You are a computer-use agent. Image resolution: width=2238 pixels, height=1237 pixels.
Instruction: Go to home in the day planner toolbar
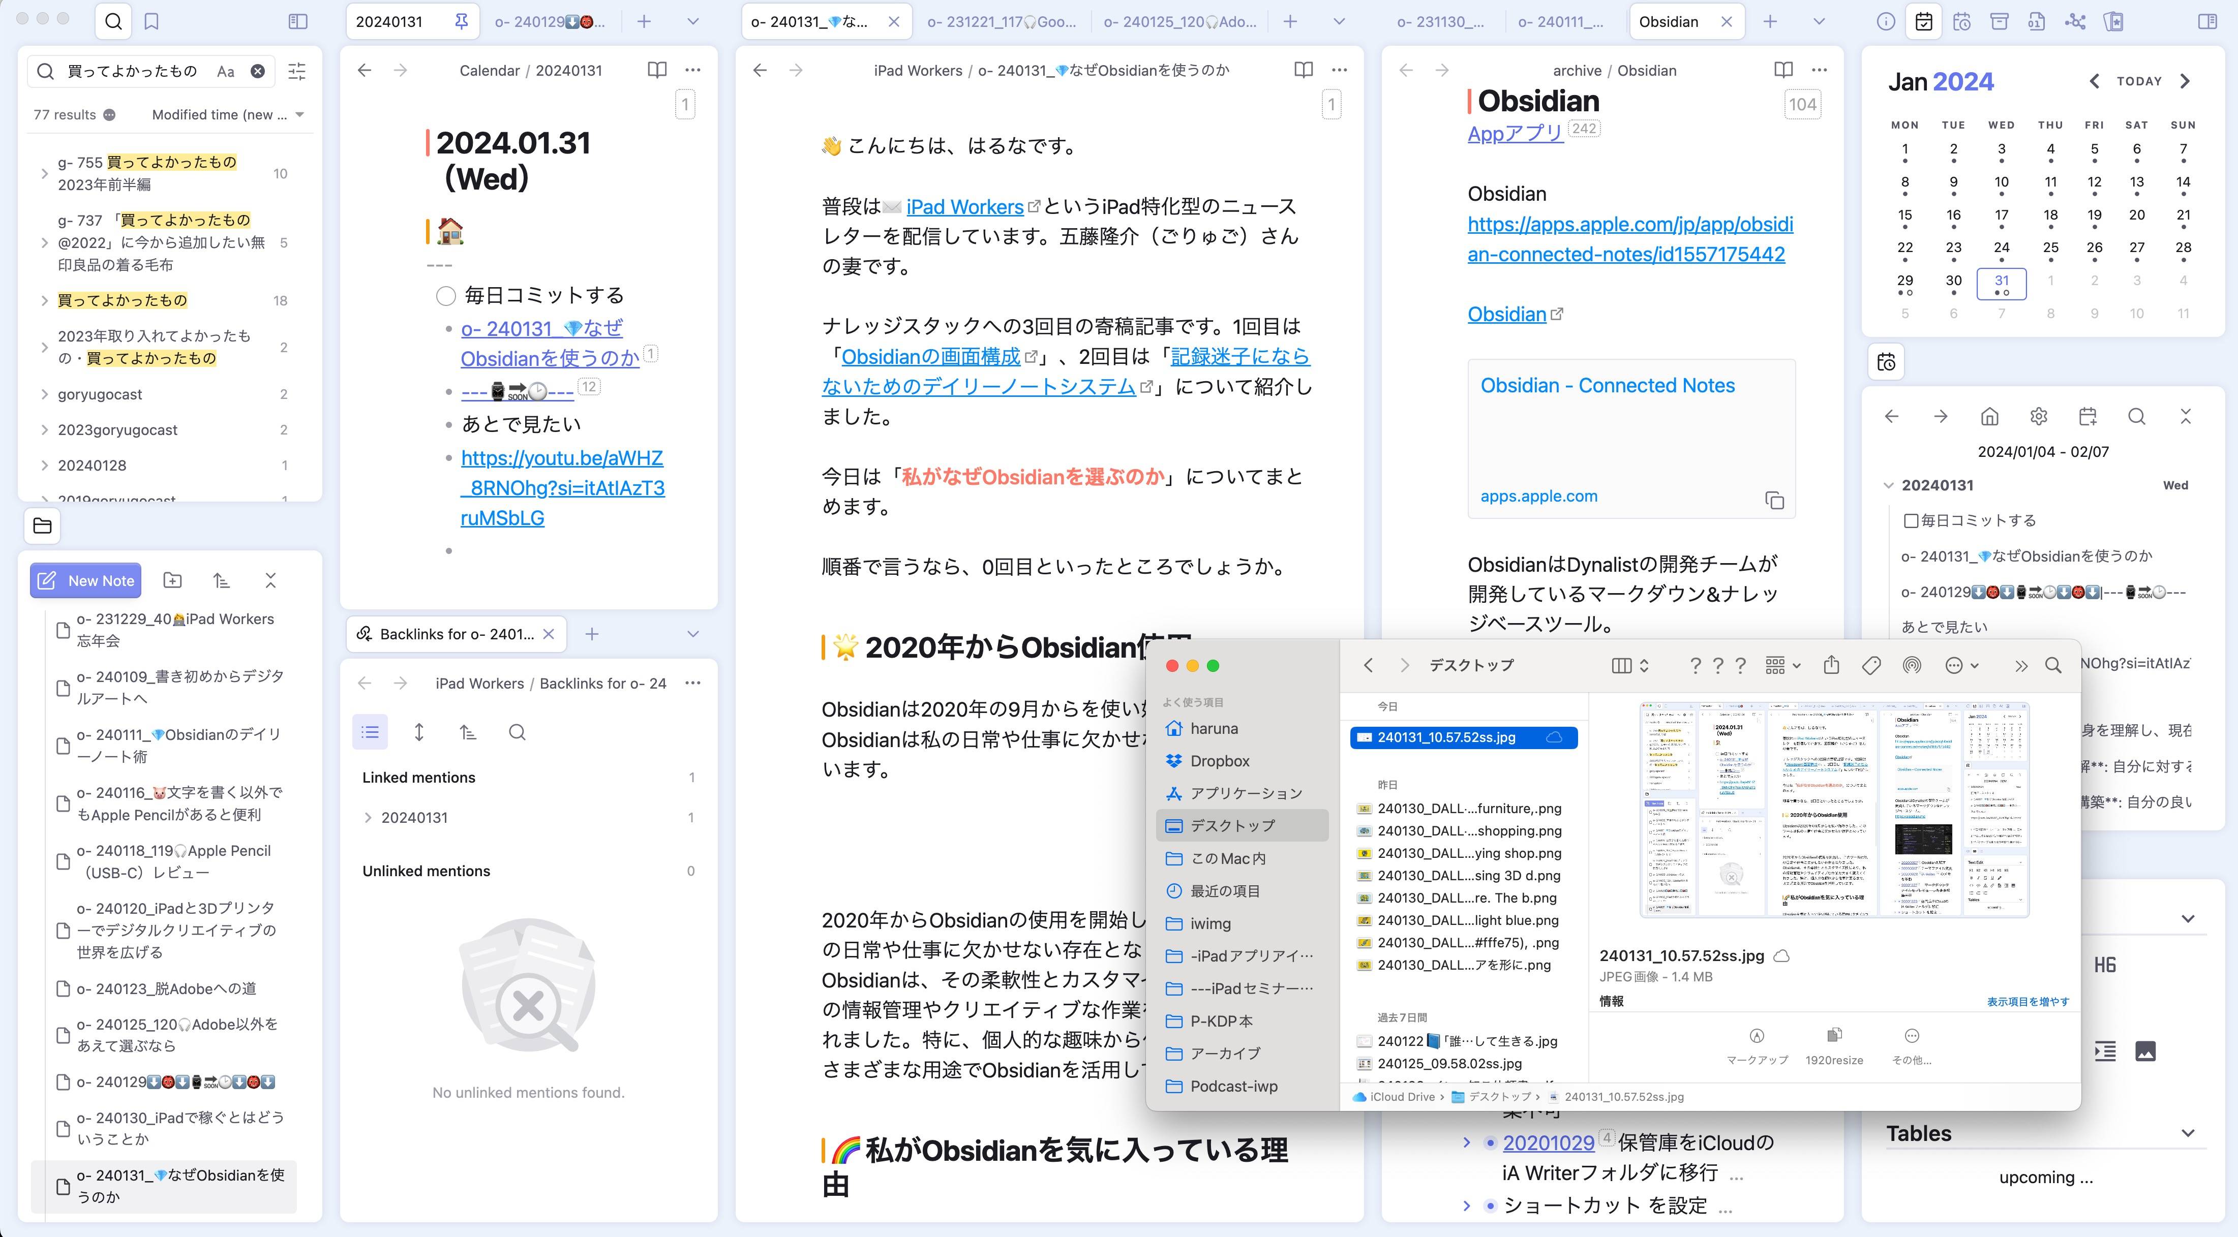point(1989,416)
